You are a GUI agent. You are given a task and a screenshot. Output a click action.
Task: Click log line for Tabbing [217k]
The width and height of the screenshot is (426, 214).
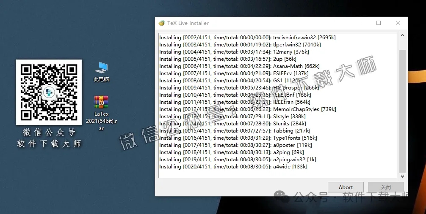click(x=235, y=131)
